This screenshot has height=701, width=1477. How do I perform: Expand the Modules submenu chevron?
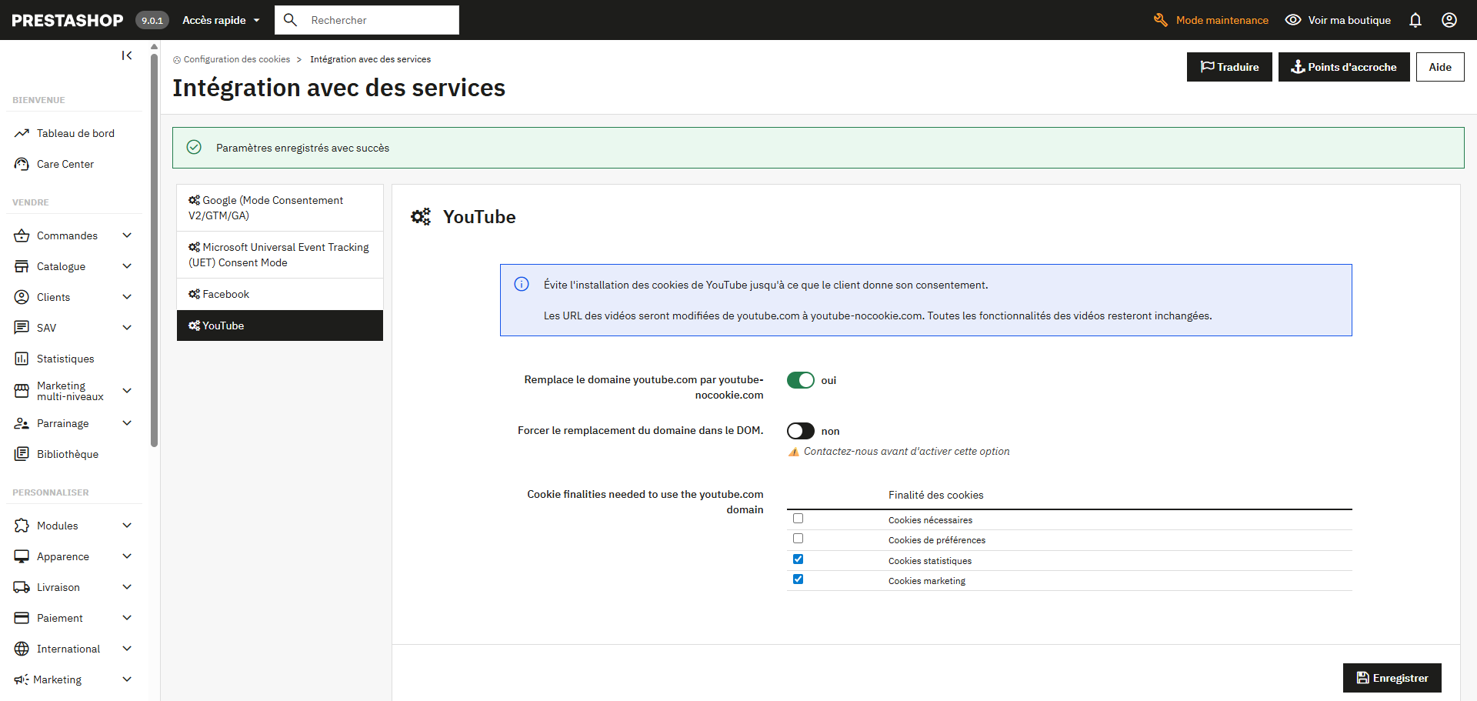pyautogui.click(x=127, y=526)
